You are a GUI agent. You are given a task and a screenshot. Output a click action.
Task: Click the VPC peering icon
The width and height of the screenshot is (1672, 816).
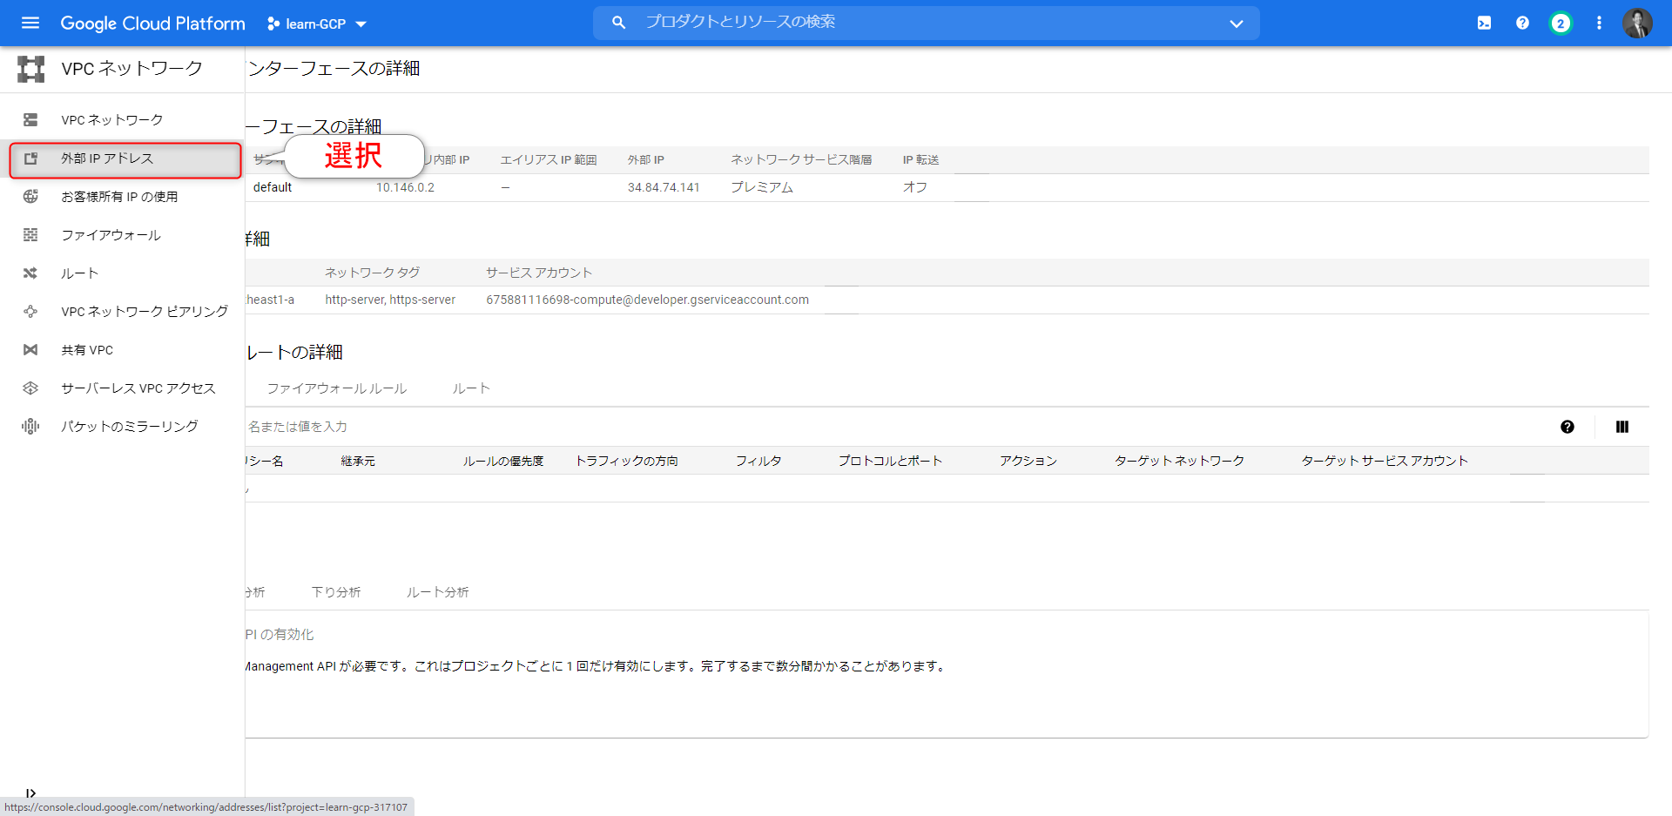pos(30,312)
